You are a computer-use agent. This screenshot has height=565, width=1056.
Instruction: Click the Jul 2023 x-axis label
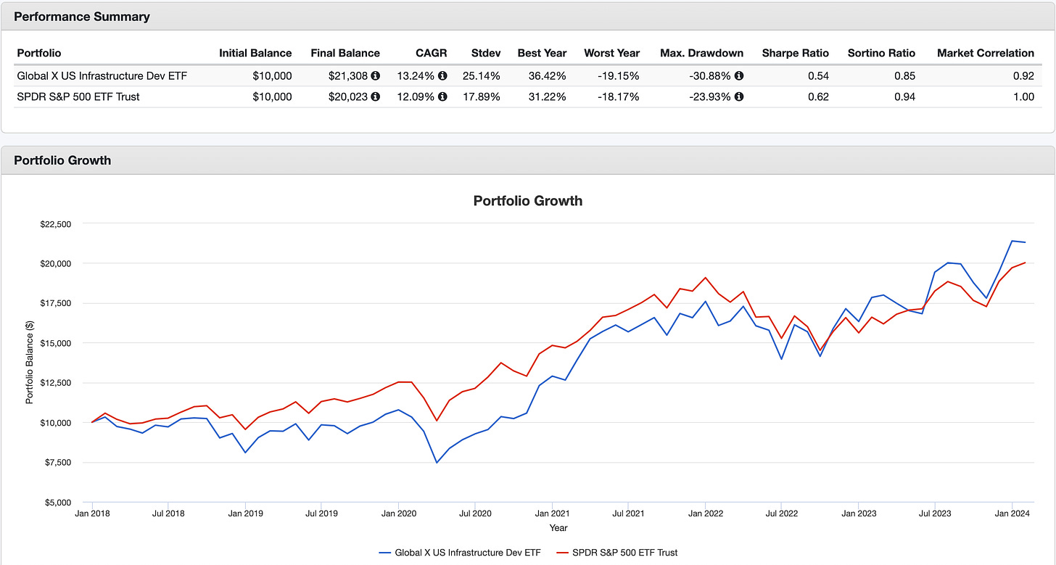pyautogui.click(x=936, y=514)
